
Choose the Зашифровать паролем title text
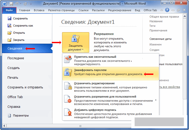pos(90,70)
